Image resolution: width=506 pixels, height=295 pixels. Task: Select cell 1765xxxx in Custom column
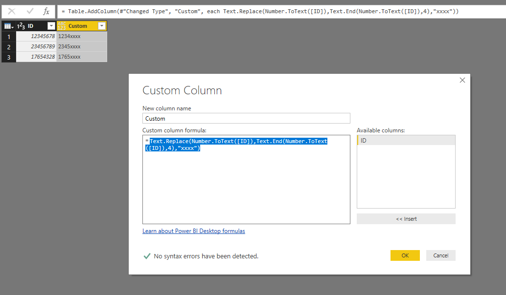click(82, 57)
